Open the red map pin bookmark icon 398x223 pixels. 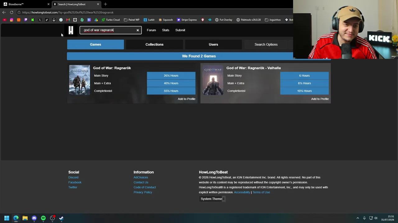203,20
